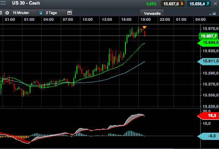The width and height of the screenshot is (219, 149).
Task: Open chart settings gear
Action: 7,13
